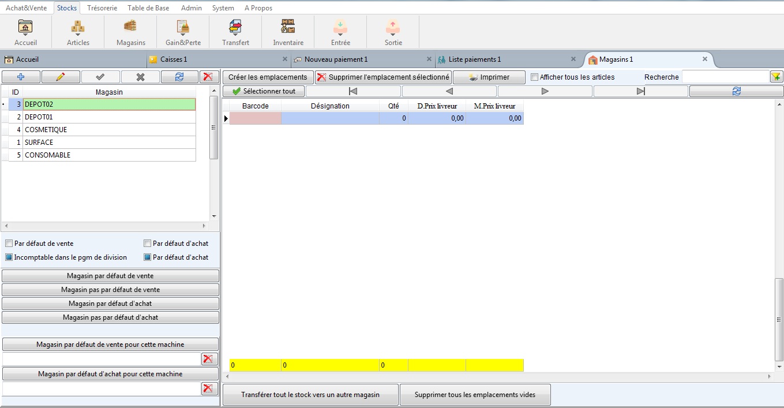Click the Recherche input field
784x408 pixels.
pos(725,77)
